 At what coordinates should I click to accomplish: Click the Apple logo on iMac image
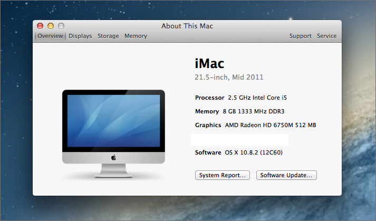click(114, 157)
